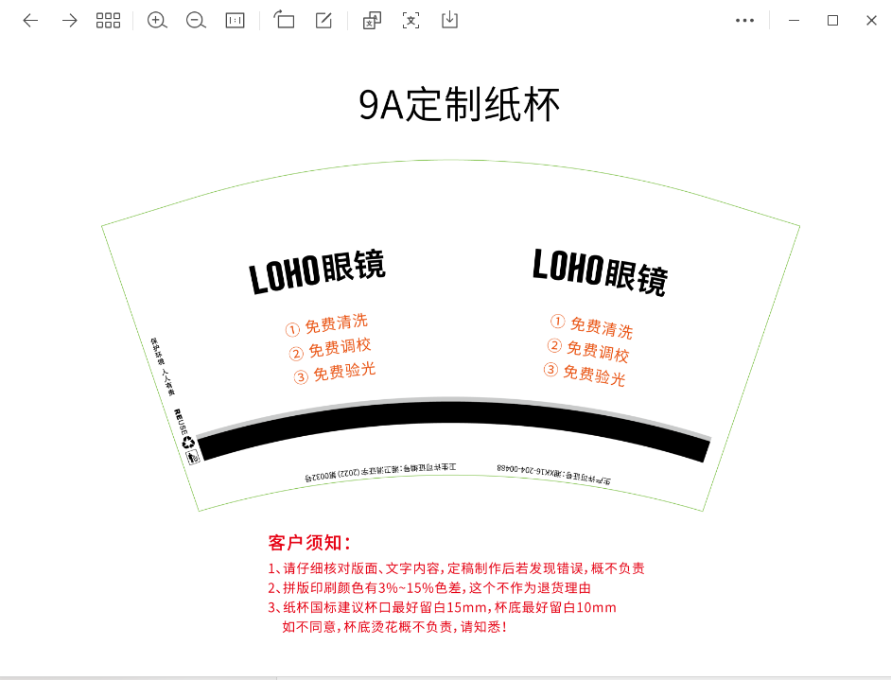Viewport: 891px width, 680px height.
Task: Open the edit image tool
Action: pyautogui.click(x=323, y=21)
